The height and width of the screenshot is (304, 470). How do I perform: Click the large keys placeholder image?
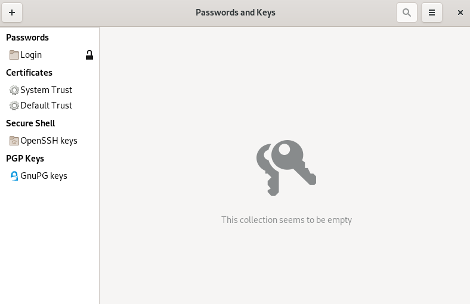pos(286,167)
